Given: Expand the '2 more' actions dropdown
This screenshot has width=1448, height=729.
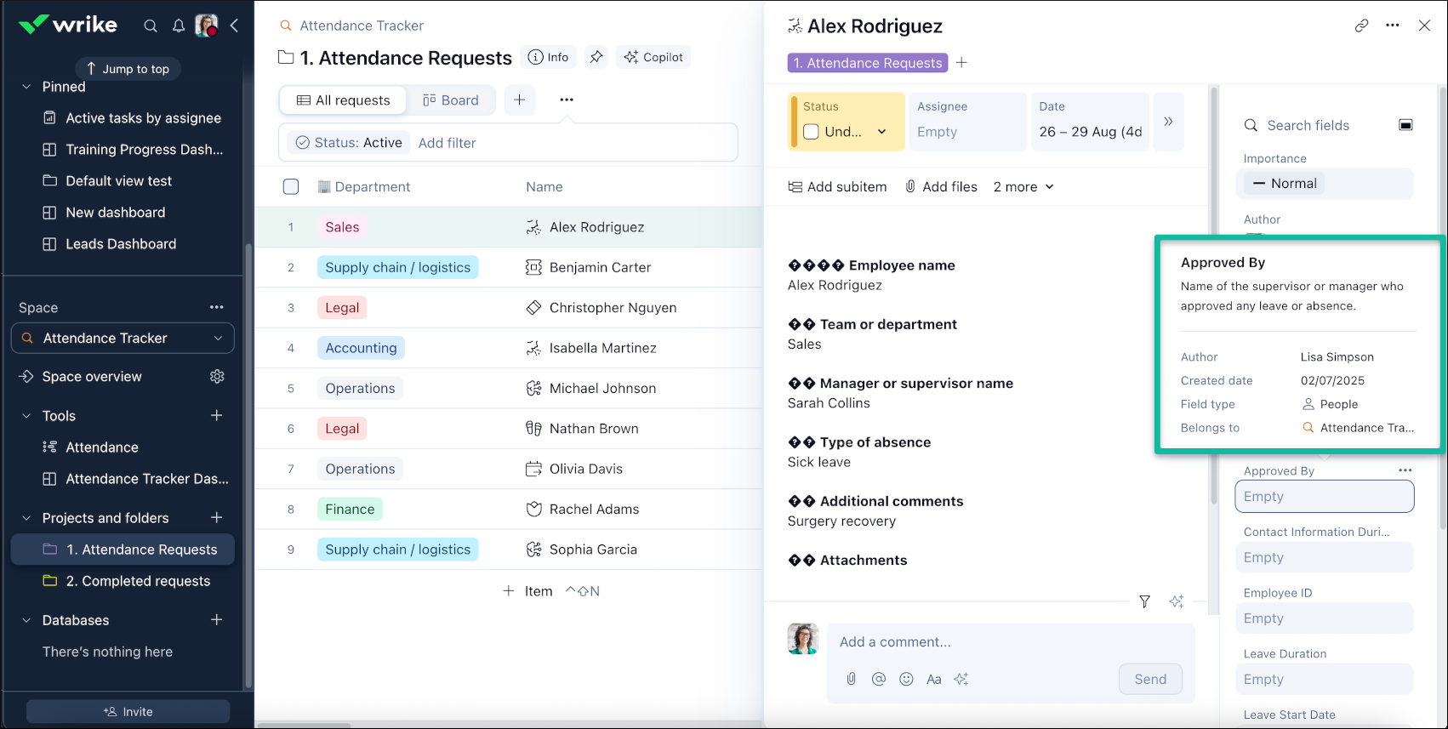Looking at the screenshot, I should (x=1023, y=186).
